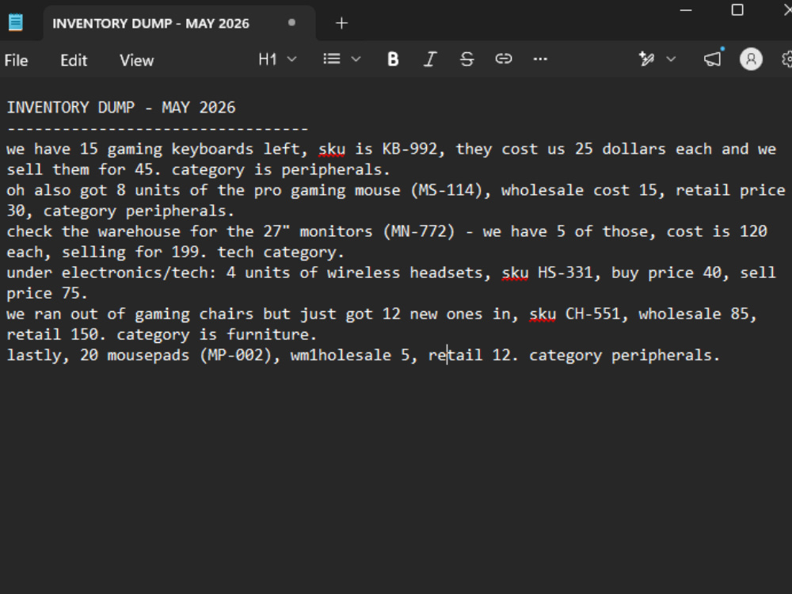
Task: Expand the list style dropdown arrow
Action: click(x=356, y=59)
